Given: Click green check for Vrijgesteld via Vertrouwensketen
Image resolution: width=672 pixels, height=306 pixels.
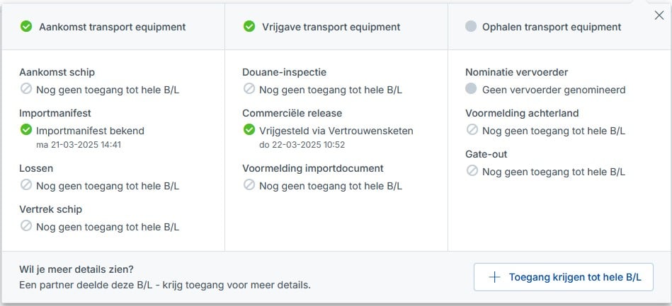Looking at the screenshot, I should coord(249,130).
